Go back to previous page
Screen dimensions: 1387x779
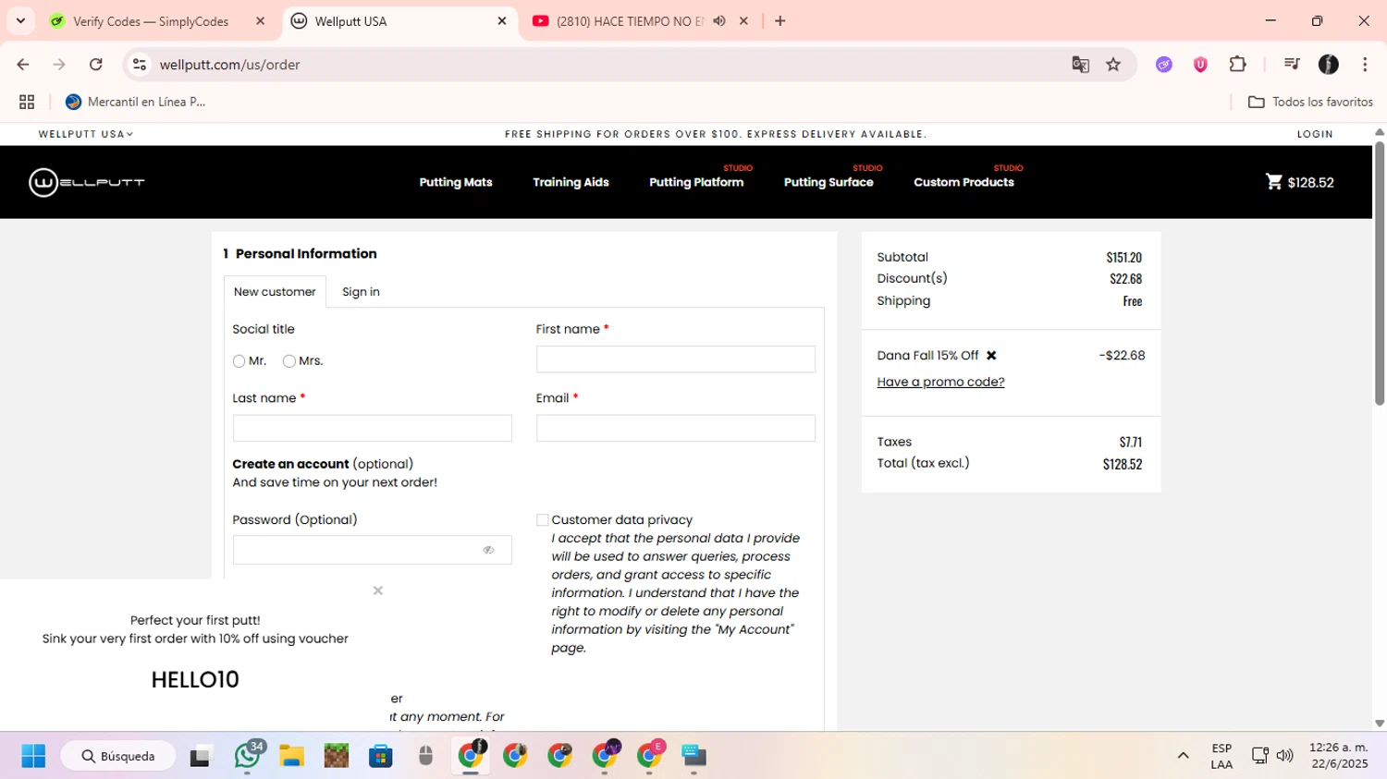click(x=23, y=65)
